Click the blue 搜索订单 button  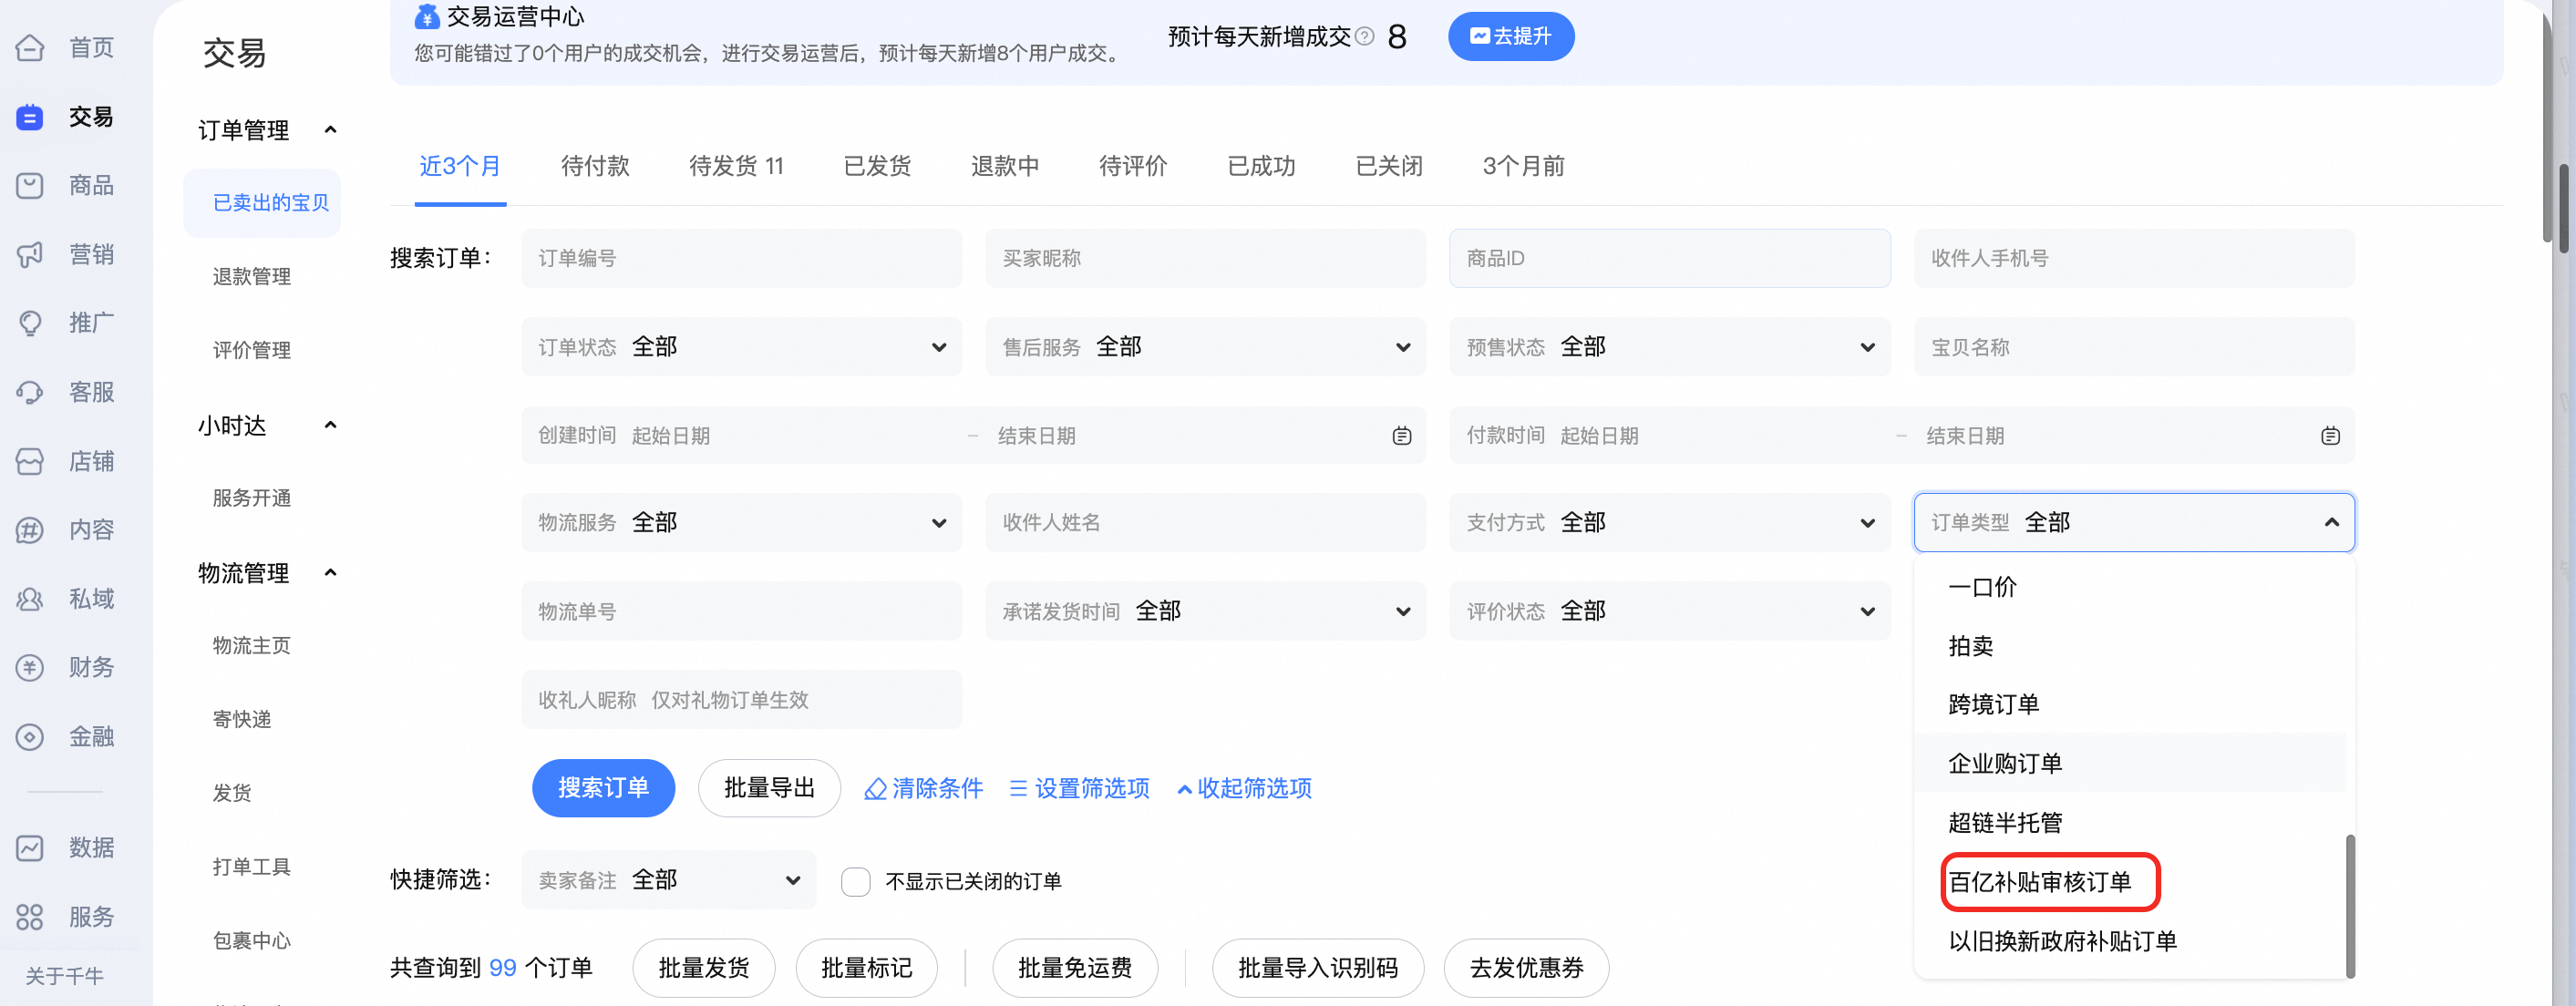click(603, 788)
